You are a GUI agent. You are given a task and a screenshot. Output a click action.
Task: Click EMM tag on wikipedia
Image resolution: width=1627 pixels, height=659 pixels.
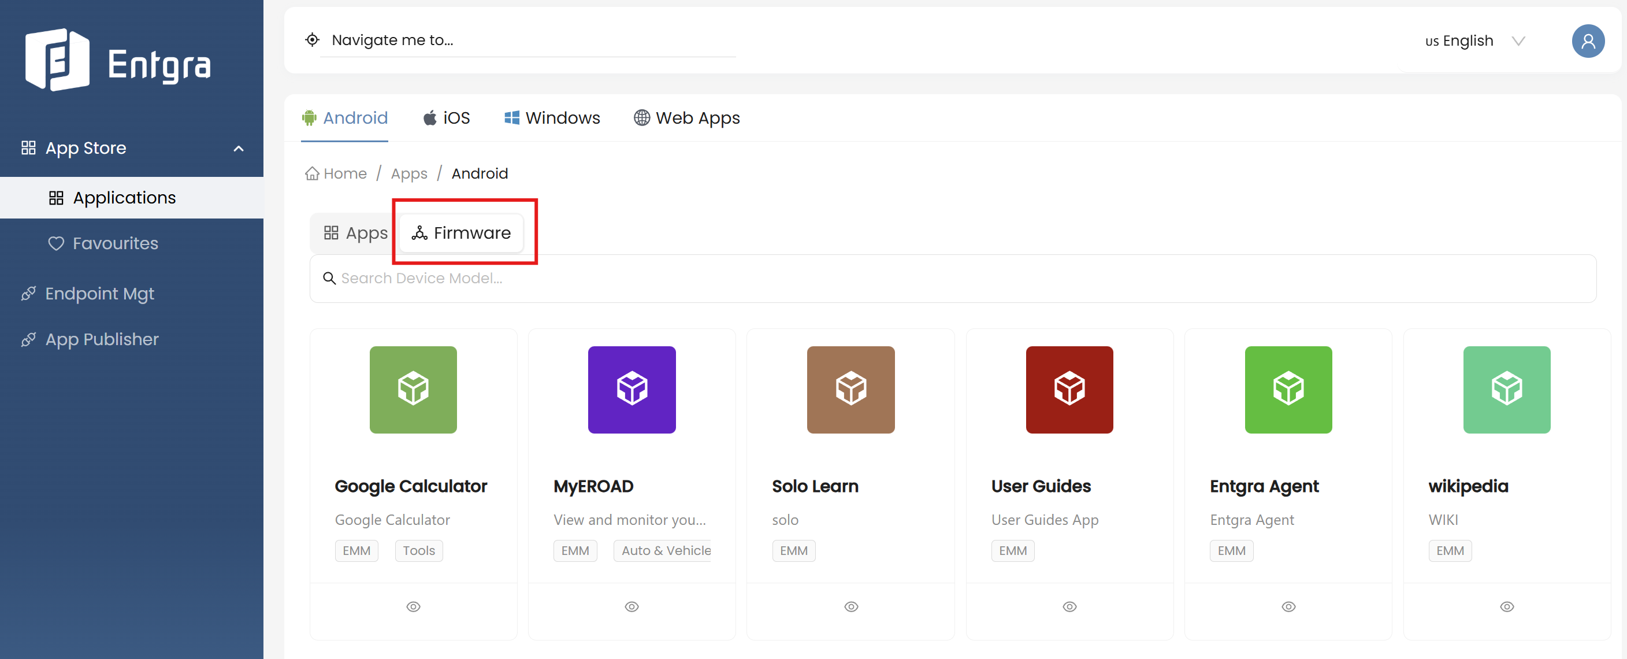pos(1450,550)
